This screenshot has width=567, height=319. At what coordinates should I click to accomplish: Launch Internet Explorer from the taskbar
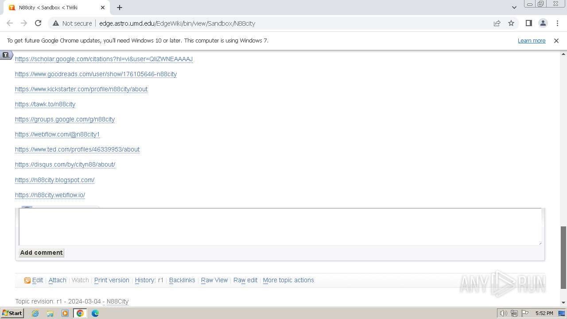click(x=35, y=313)
